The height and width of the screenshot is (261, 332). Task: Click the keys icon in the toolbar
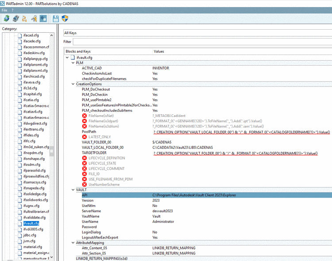(34, 19)
